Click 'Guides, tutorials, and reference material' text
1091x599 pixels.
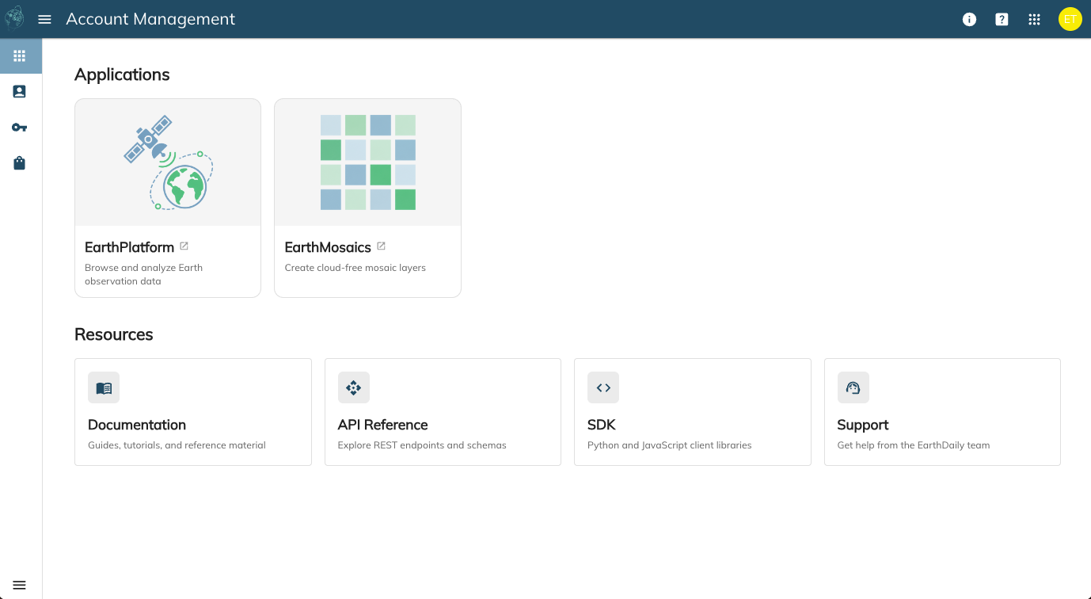click(x=177, y=445)
